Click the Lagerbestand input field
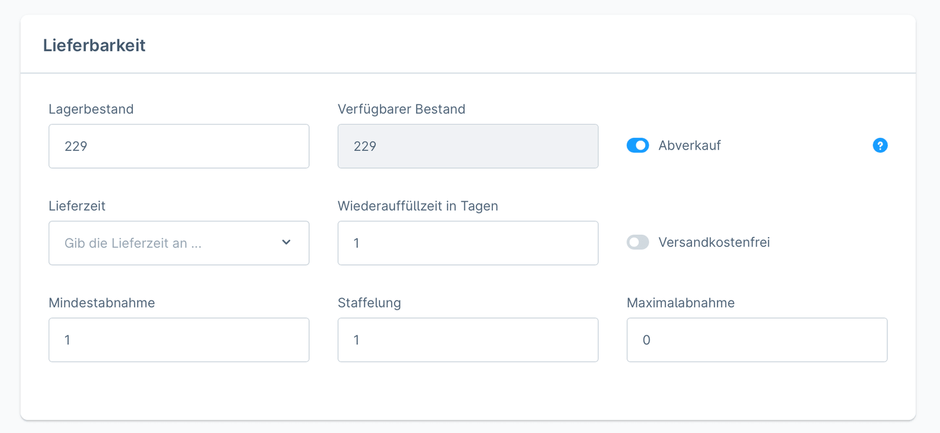The width and height of the screenshot is (940, 433). (x=179, y=146)
